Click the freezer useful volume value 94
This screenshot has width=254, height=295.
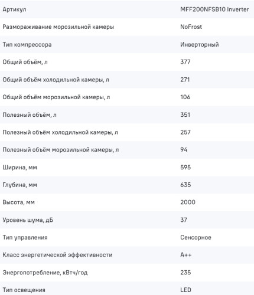click(x=184, y=150)
